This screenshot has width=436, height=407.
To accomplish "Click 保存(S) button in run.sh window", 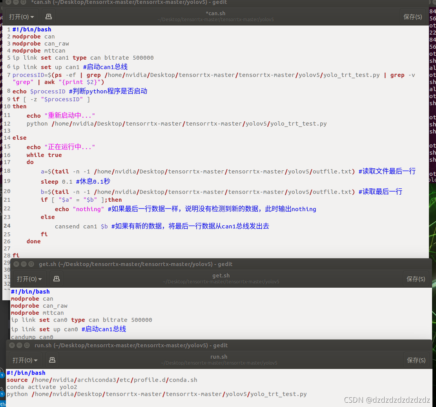I will click(416, 360).
